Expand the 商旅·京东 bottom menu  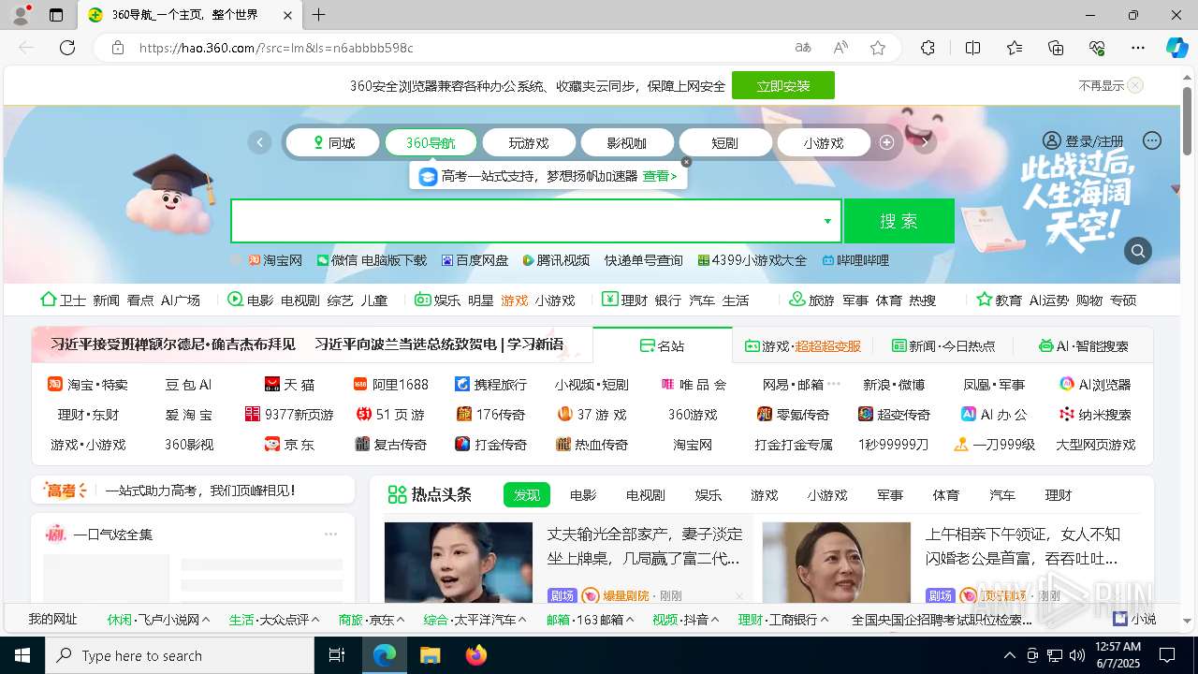(372, 619)
